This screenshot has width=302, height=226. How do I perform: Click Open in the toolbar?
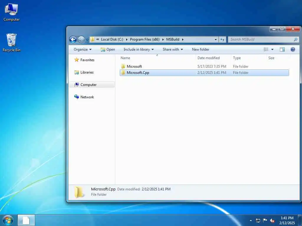pos(108,49)
